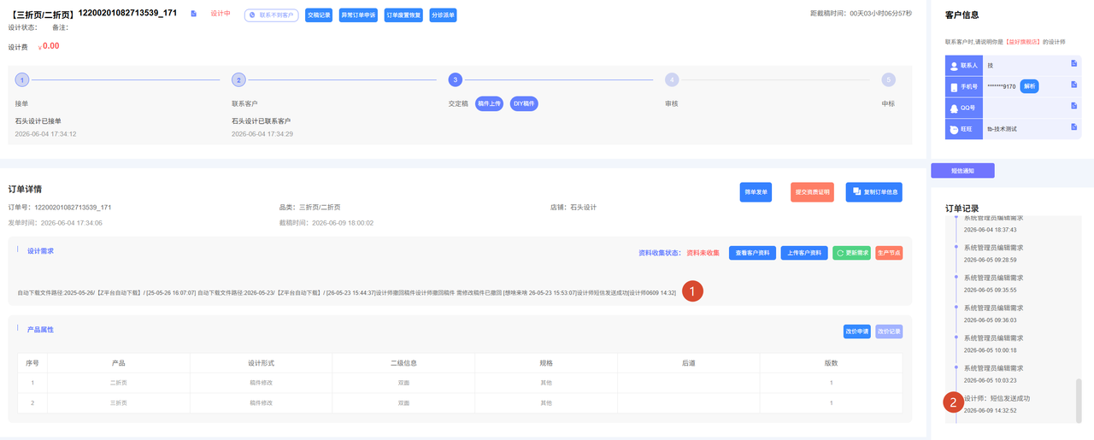Image resolution: width=1094 pixels, height=440 pixels.
Task: Click the ¥0.00 design fee
Action: [50, 46]
